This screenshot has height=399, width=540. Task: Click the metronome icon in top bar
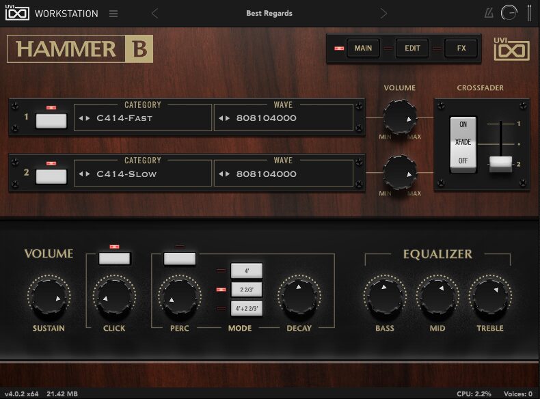pyautogui.click(x=489, y=13)
